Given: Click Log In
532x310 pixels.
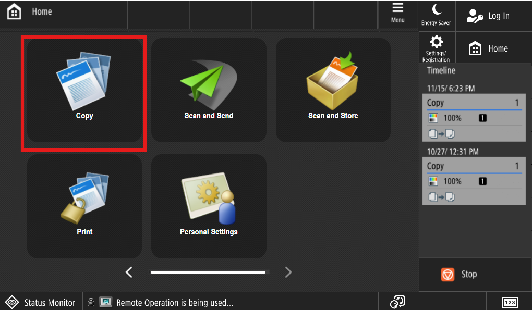Looking at the screenshot, I should [493, 16].
